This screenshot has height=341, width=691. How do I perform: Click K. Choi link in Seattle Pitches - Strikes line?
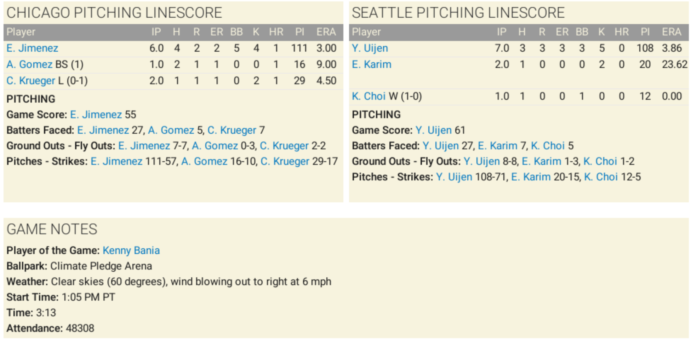(601, 177)
